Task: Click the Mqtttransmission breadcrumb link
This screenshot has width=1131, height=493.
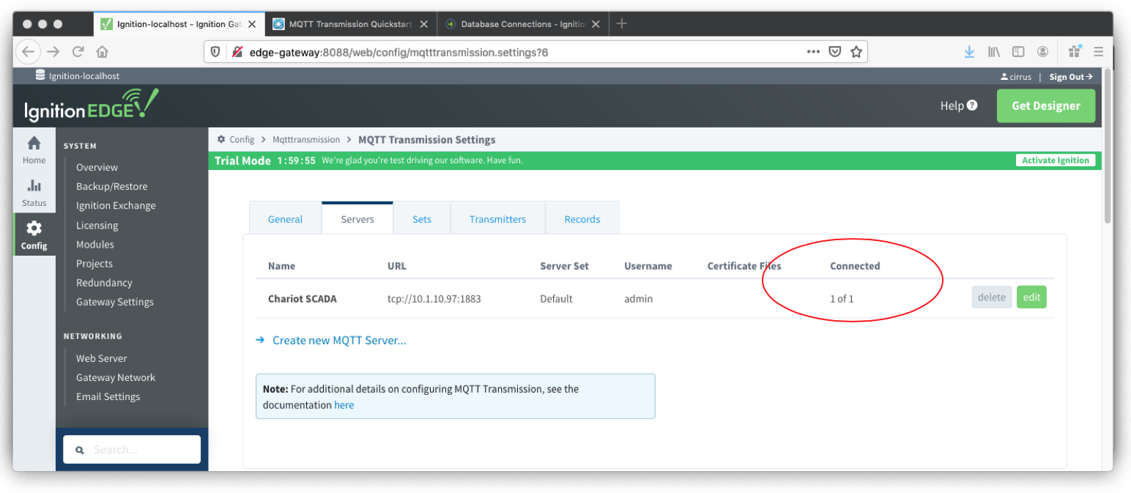Action: [306, 139]
